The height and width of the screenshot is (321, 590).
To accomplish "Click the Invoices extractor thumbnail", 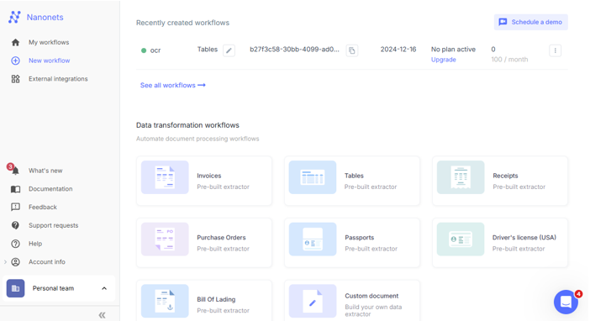I will click(x=165, y=177).
